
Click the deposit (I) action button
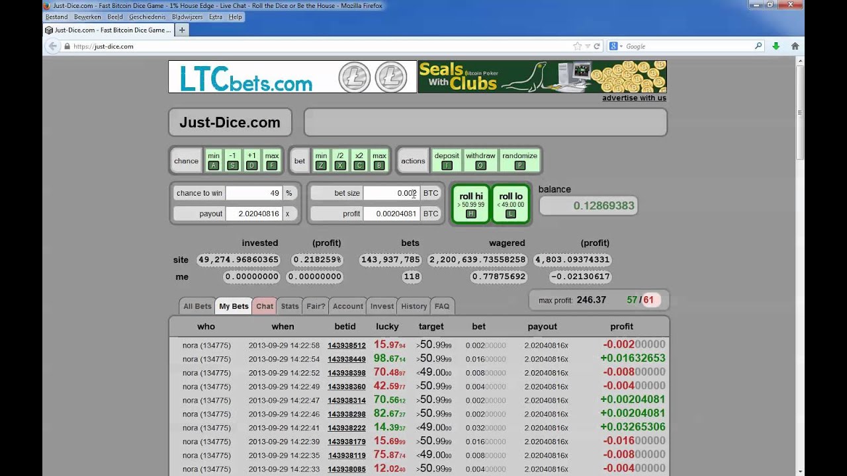point(447,160)
